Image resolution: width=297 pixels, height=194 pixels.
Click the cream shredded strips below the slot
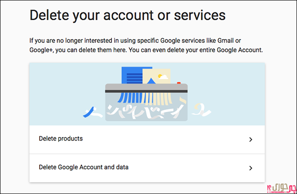coord(157,99)
